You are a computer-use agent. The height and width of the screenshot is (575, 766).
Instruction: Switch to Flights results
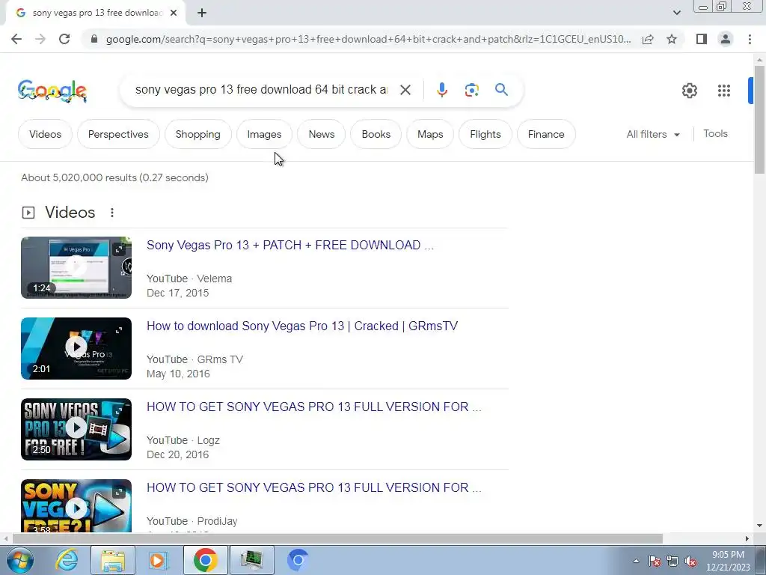485,134
